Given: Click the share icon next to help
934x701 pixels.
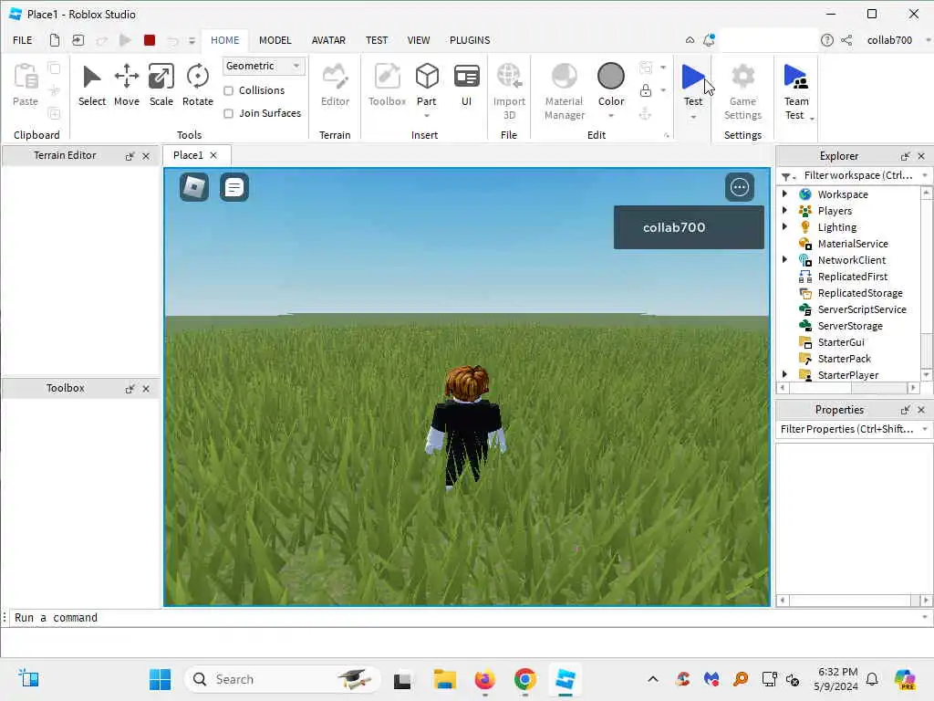Looking at the screenshot, I should tap(846, 40).
